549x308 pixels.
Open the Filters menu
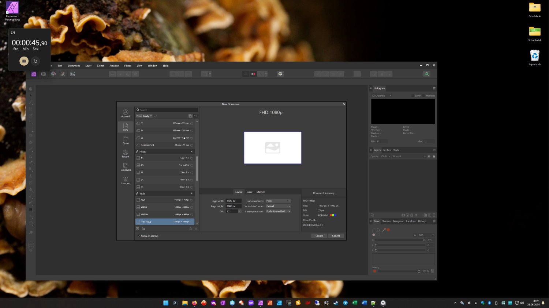click(127, 66)
